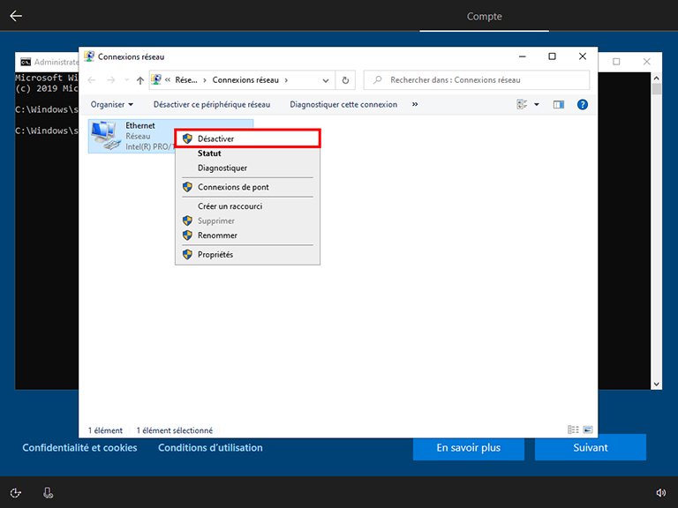Select Désactiver in the context menu
The height and width of the screenshot is (508, 678).
pos(247,138)
